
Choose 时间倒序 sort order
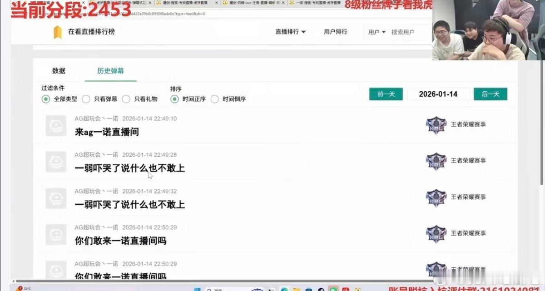pos(214,99)
